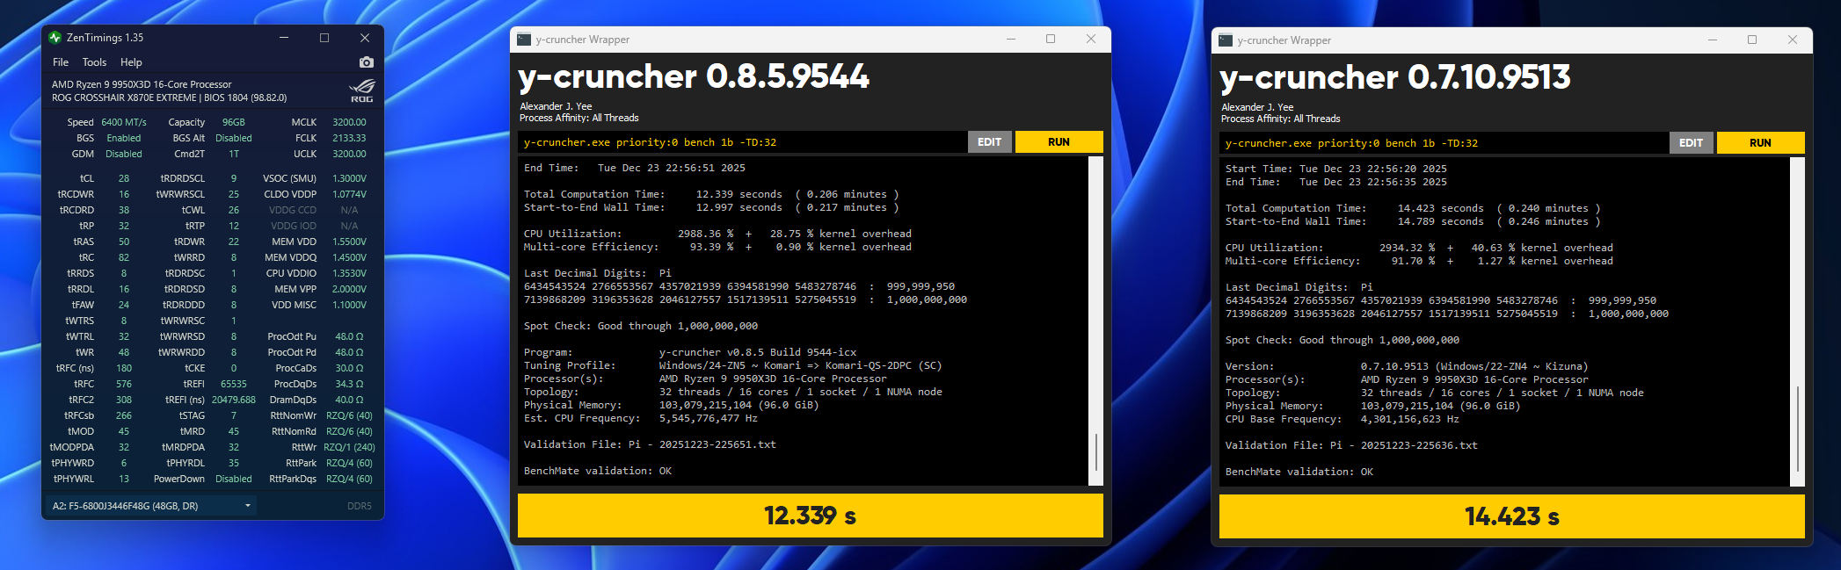Click the command field in y-cruncher 0.8.5.9544

[742, 142]
